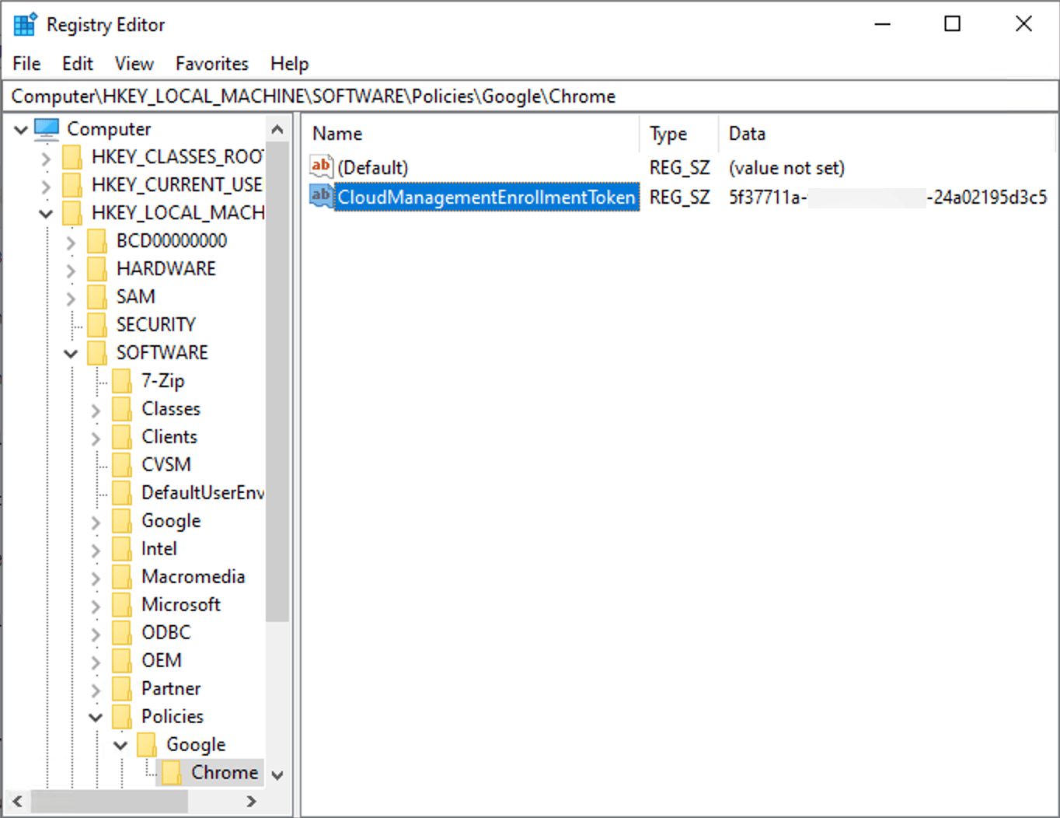
Task: Select the Clients folder icon
Action: tap(122, 437)
